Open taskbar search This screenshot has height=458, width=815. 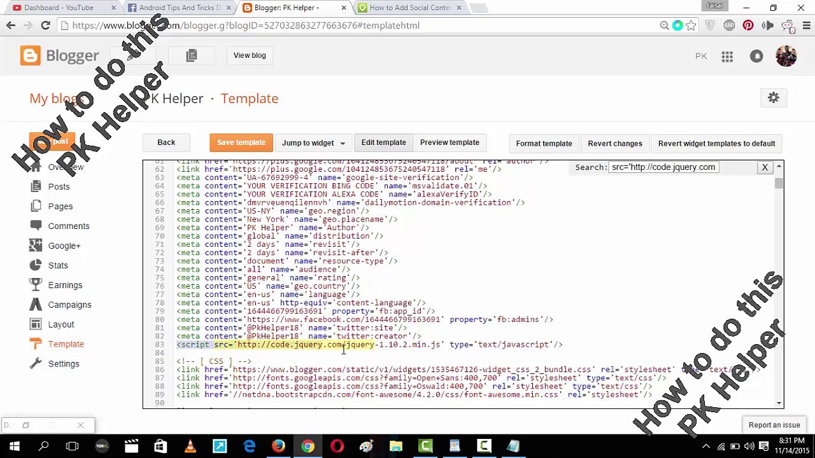(43, 447)
